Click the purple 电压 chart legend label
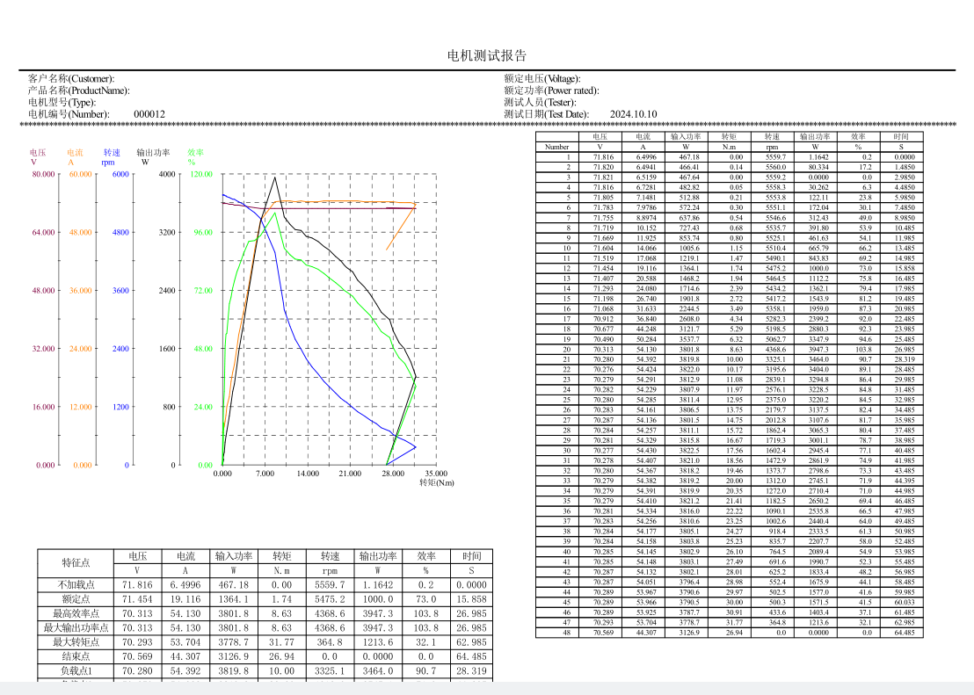The image size is (974, 695). pos(38,153)
